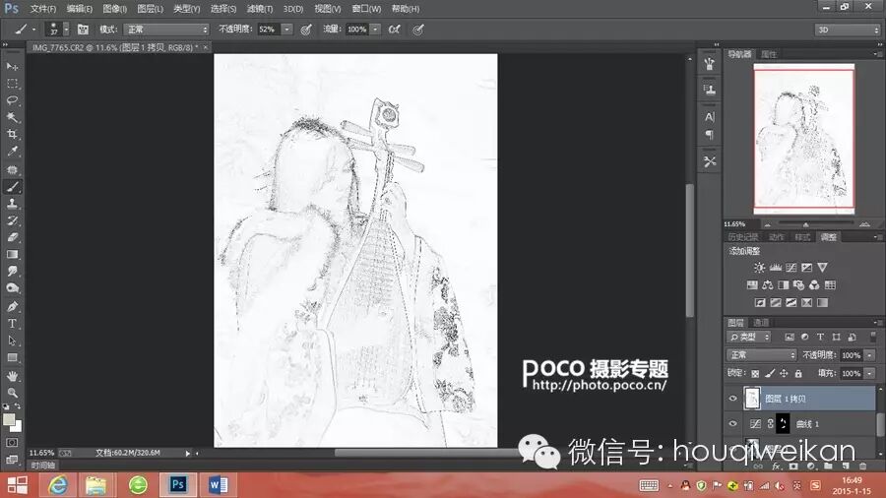Open the 滤镜(T) menu
This screenshot has width=886, height=498.
click(x=260, y=9)
